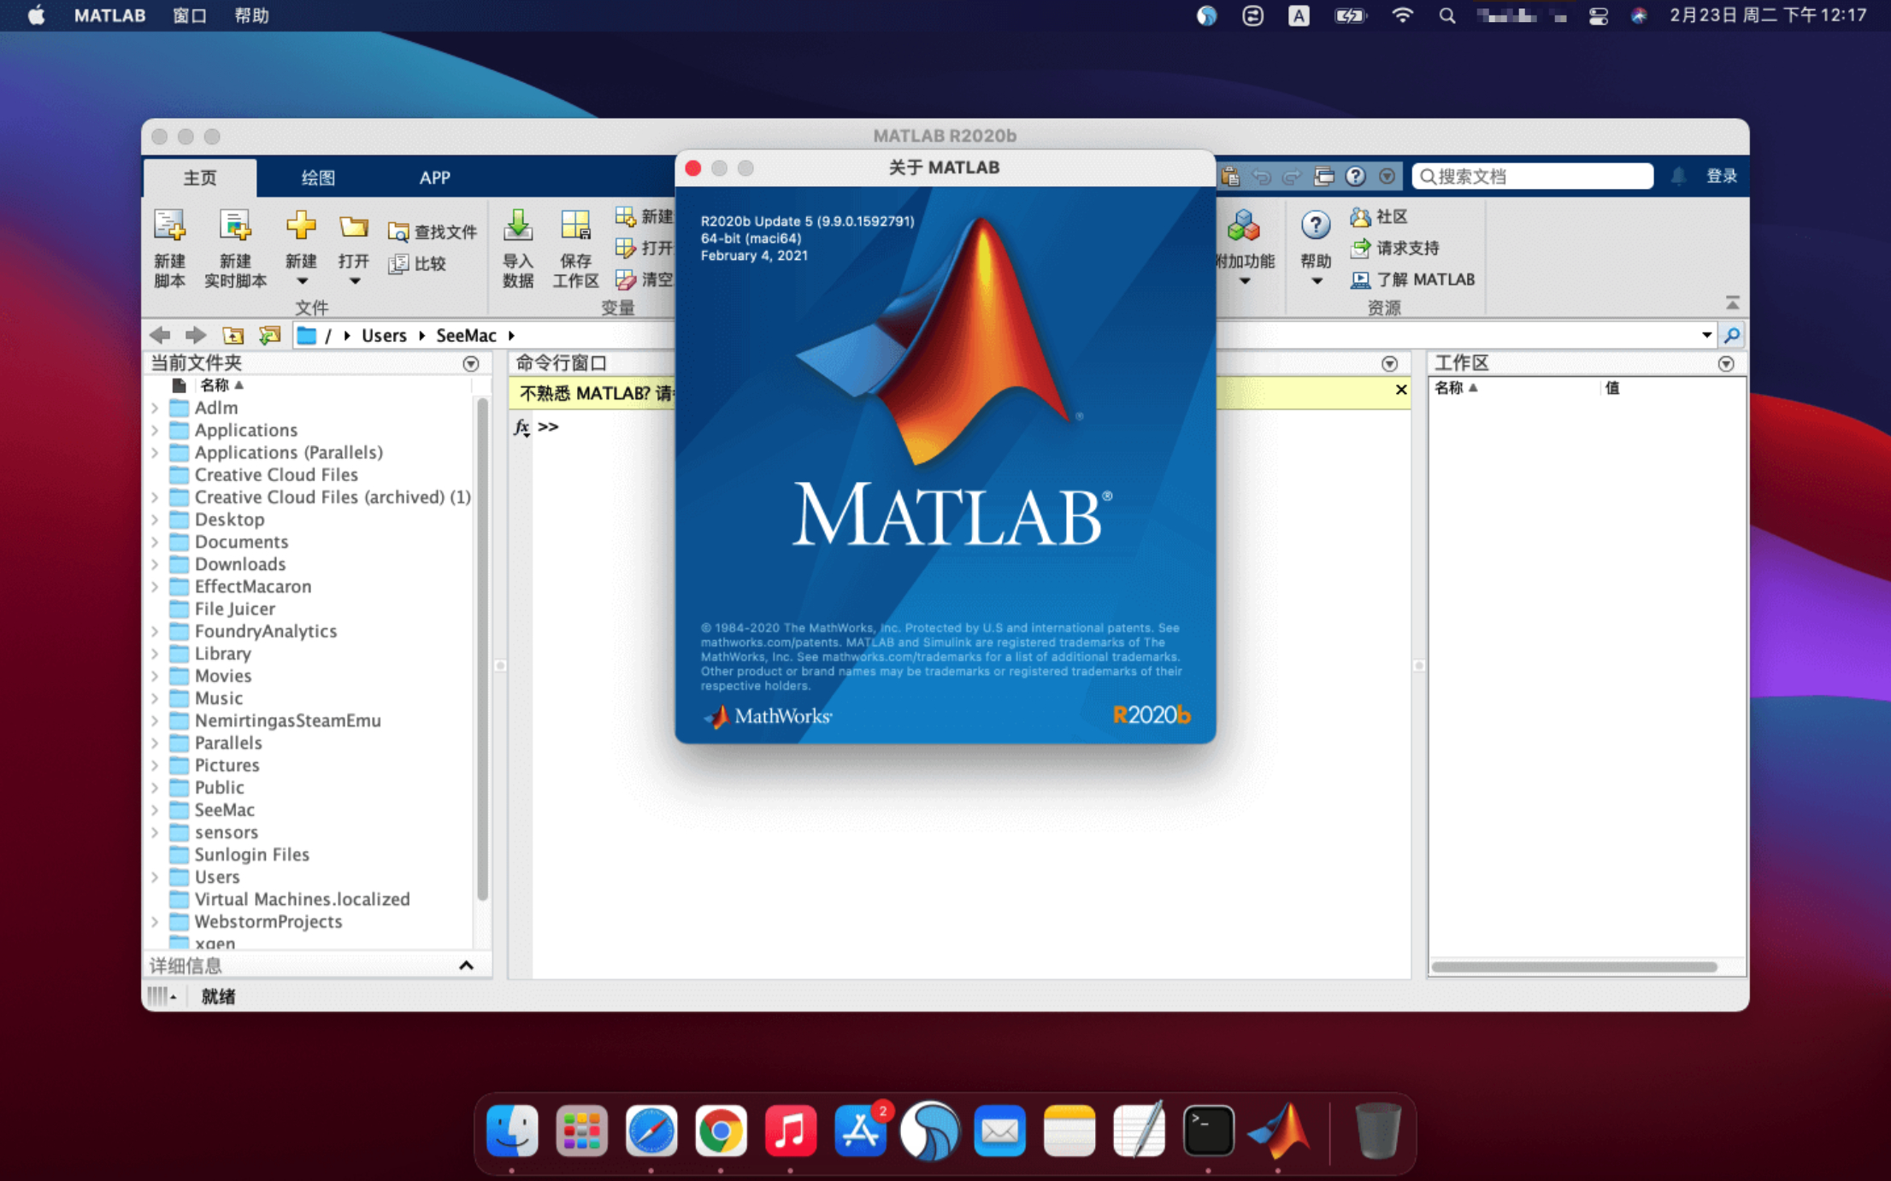Open the Help dropdown arrow
Screen dimensions: 1891x1181
[x=1316, y=281]
